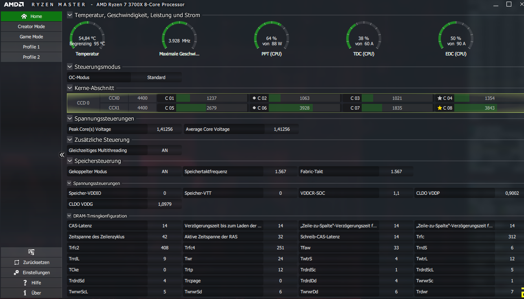Image resolution: width=524 pixels, height=299 pixels.
Task: Collapse the DRAM-Timingkonfiguration subsection
Action: [x=69, y=216]
